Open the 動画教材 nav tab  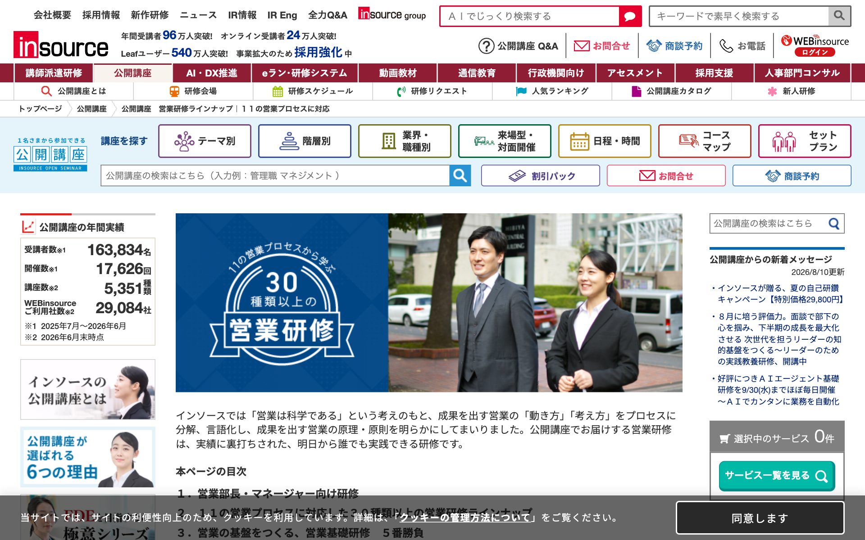point(398,73)
